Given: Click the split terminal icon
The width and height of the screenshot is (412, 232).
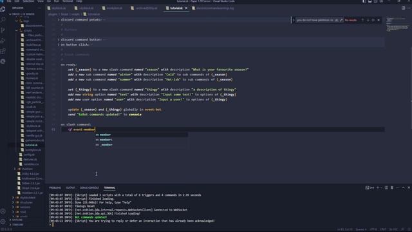Looking at the screenshot, I should coord(386,188).
